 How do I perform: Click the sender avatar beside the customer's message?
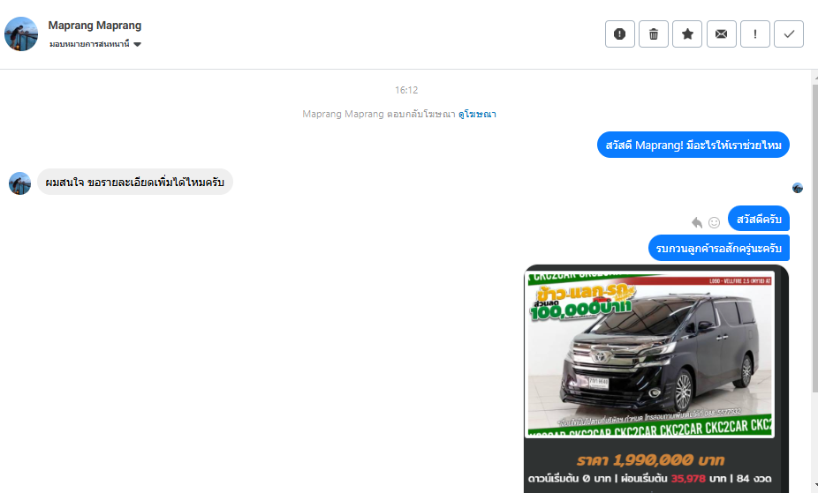tap(19, 183)
